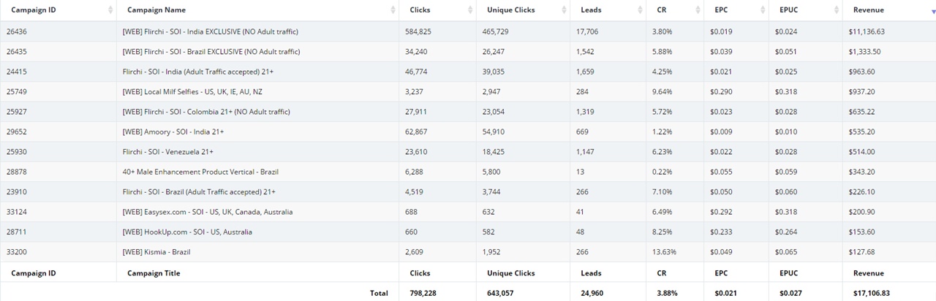Click sort arrows beside Campaign ID header
This screenshot has width=936, height=301.
point(110,10)
